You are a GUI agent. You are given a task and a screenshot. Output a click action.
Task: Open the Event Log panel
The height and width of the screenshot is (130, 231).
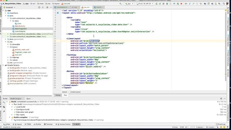tap(221, 124)
